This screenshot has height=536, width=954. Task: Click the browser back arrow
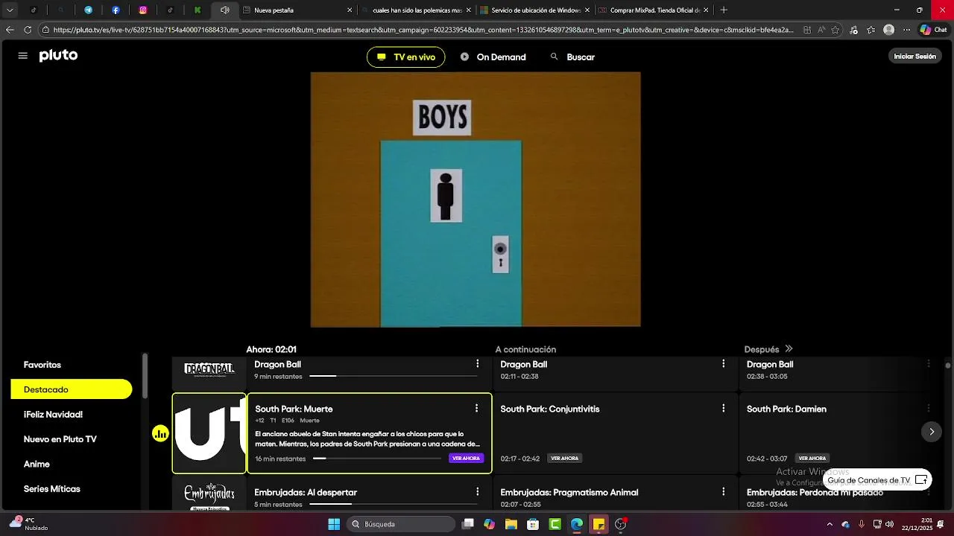[10, 30]
